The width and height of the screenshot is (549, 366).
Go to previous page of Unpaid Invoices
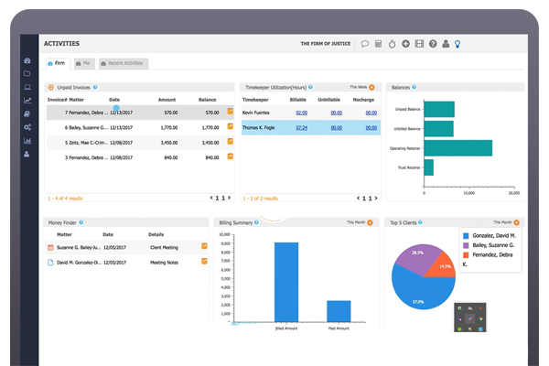211,198
